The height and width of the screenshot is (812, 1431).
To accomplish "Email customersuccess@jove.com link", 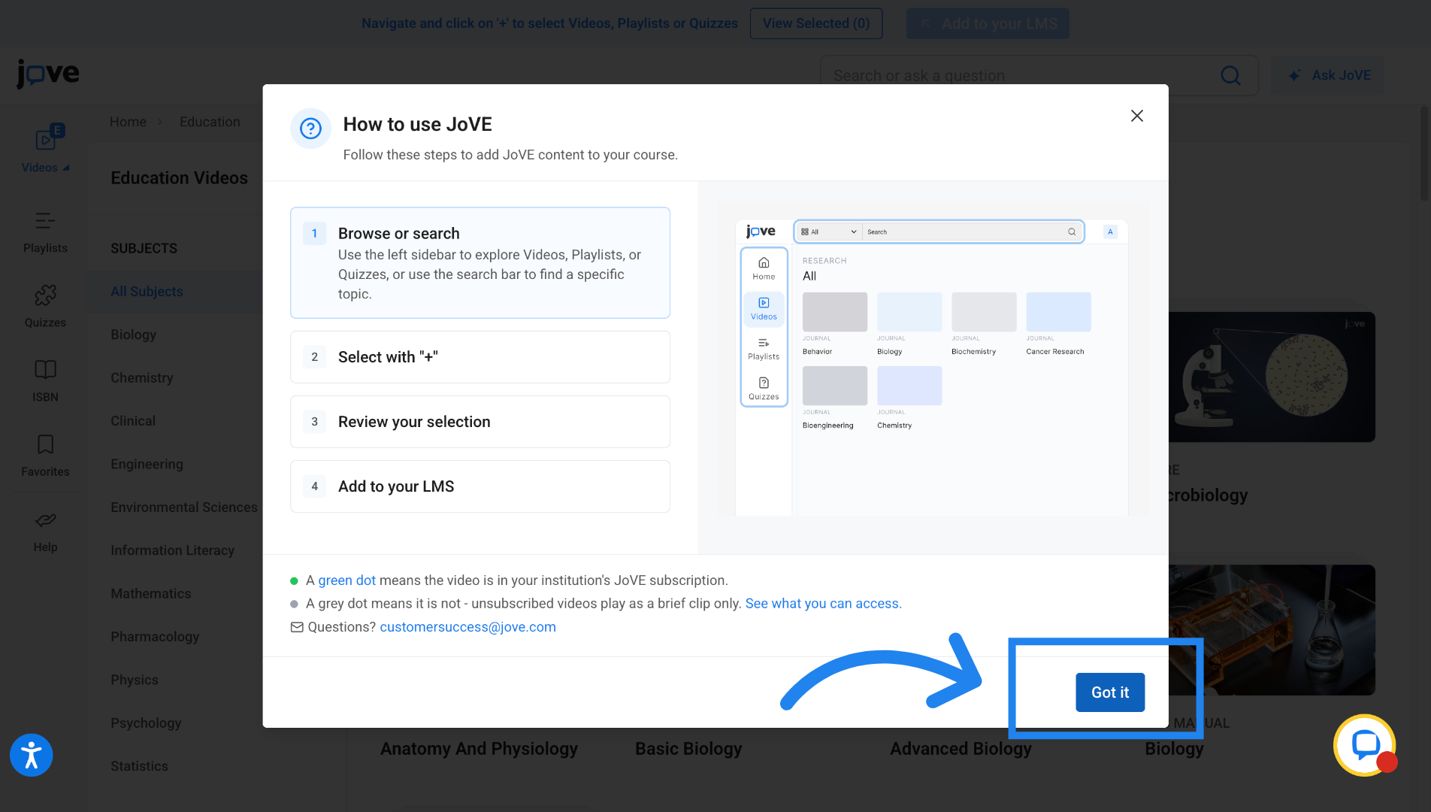I will [x=467, y=627].
